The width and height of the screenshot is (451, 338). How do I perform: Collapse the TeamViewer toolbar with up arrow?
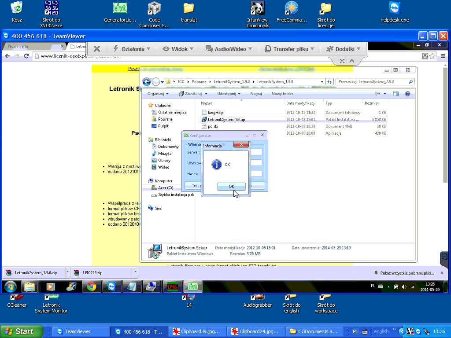coord(352,61)
